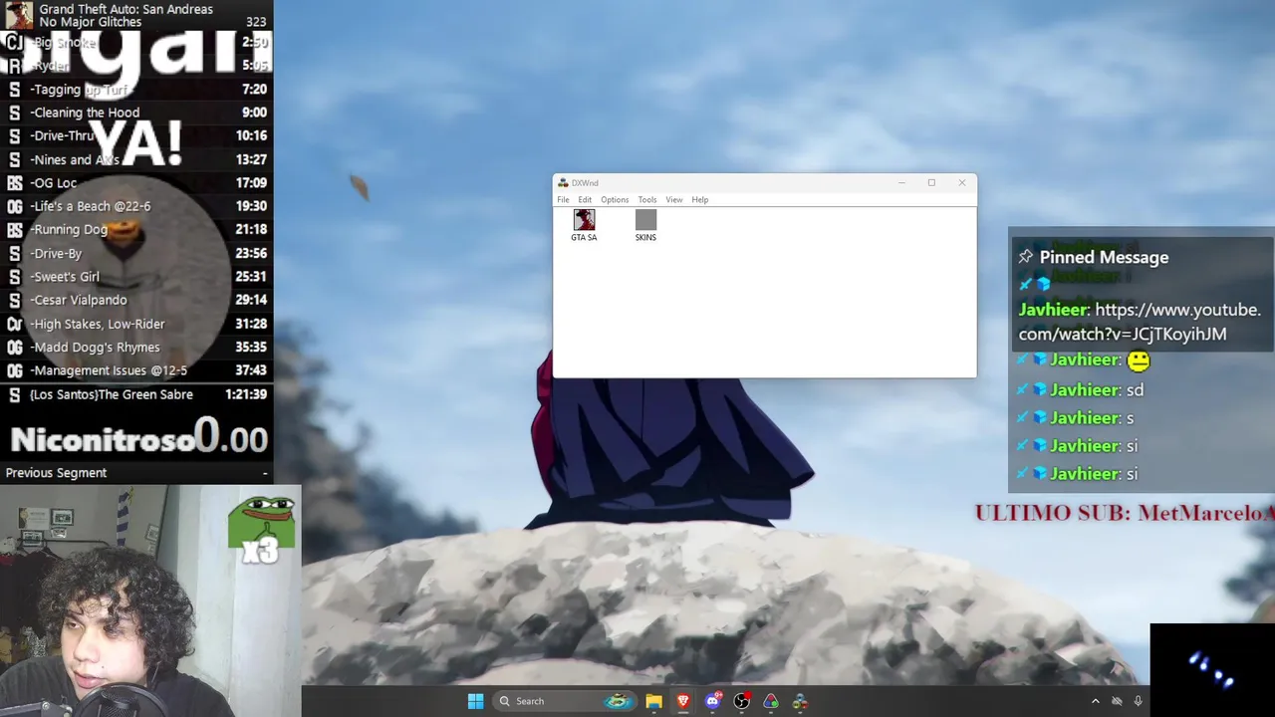Click the High Stakes, Low-Rider split row
This screenshot has height=717, width=1275.
tap(136, 324)
